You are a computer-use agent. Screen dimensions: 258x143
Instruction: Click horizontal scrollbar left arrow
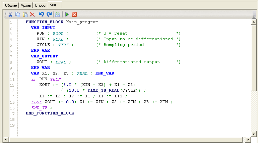[x=6, y=140]
